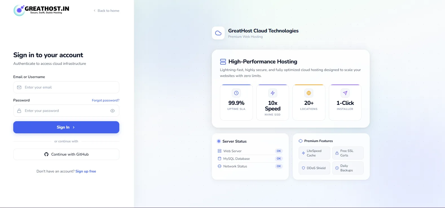Screen dimensions: 445x208
Task: Click the cloud icon beside GreatHost Cloud Technologies
Action: [x=218, y=33]
